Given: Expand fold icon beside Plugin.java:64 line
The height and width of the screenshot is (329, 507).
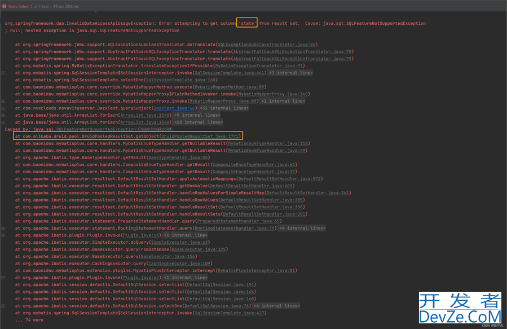Looking at the screenshot, I should pyautogui.click(x=3, y=235).
